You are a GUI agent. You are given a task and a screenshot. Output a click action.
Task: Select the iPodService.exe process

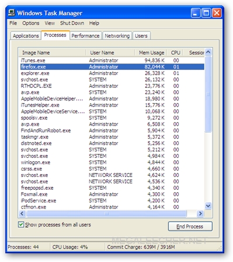point(112,200)
